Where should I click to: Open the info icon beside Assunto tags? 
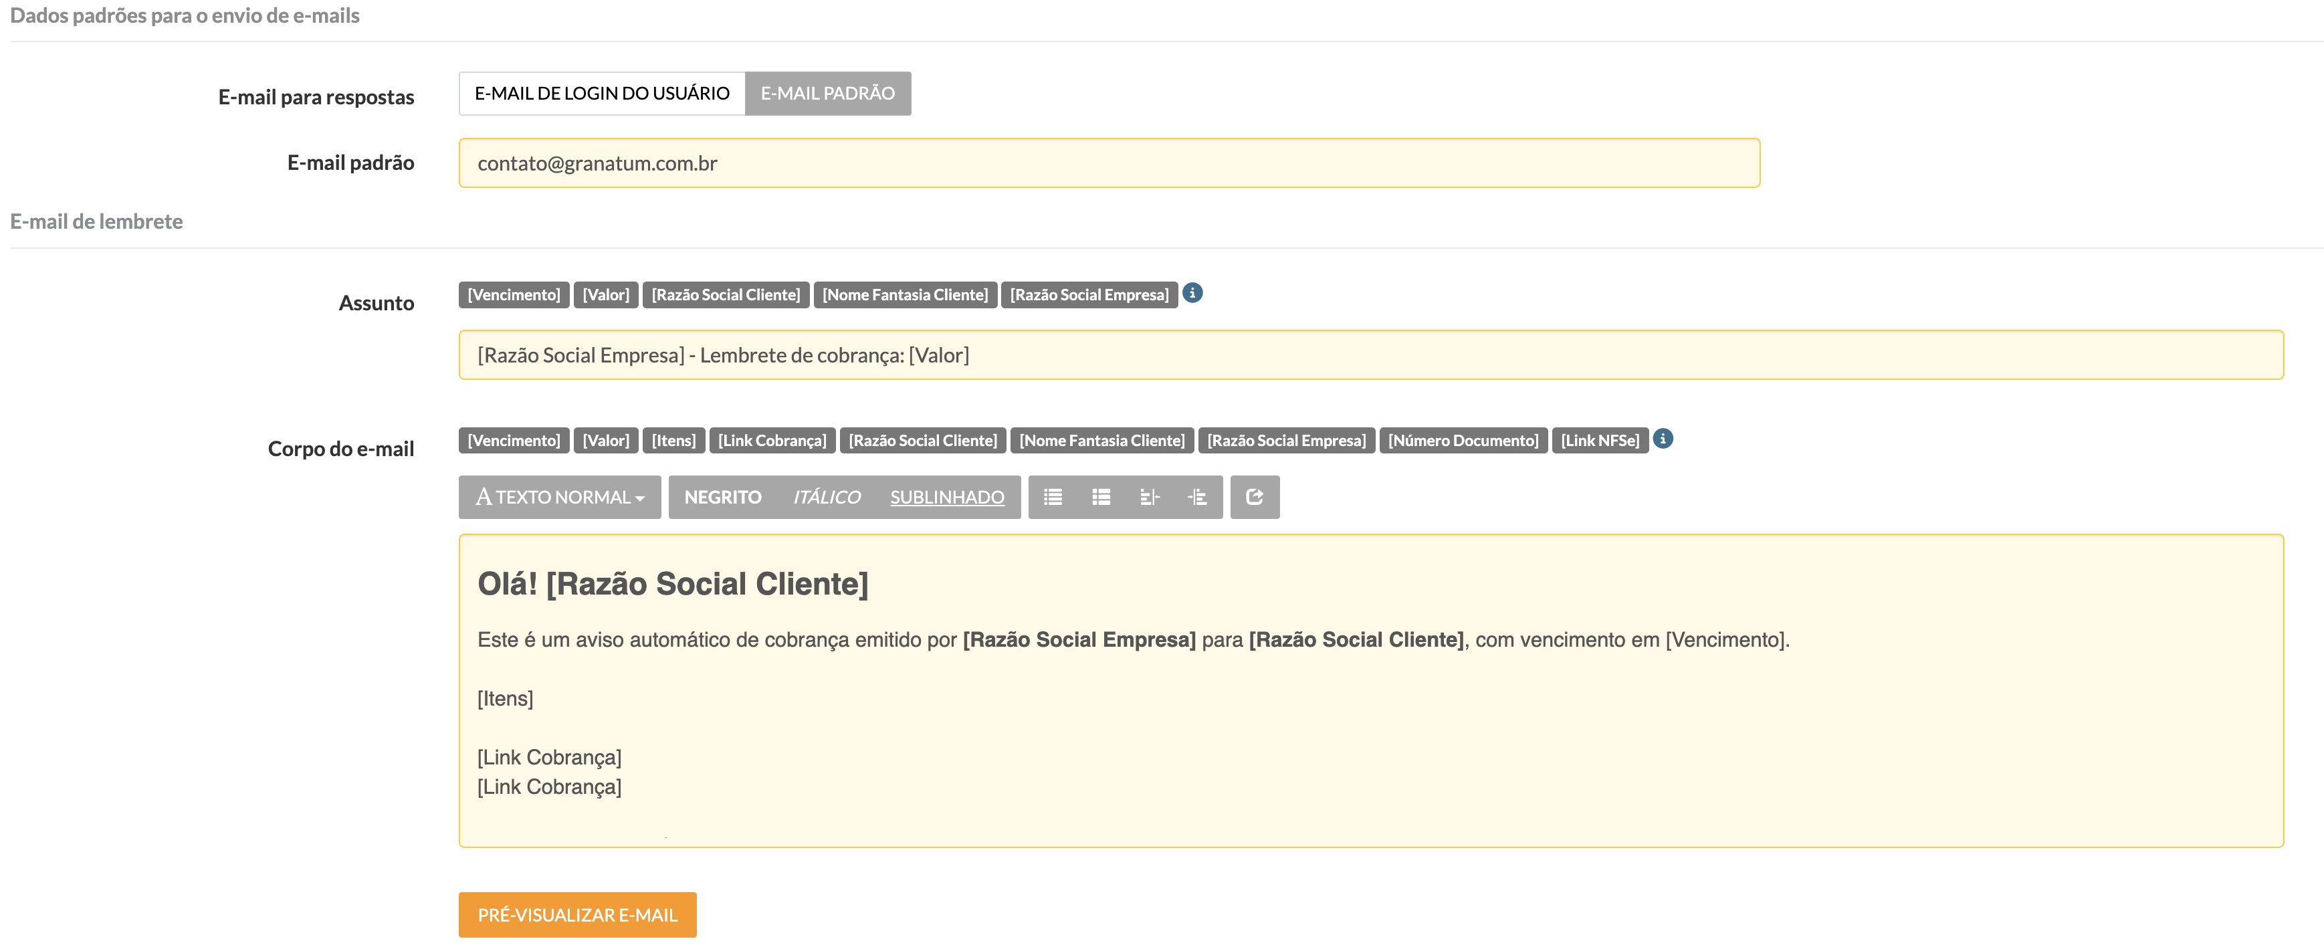1192,294
